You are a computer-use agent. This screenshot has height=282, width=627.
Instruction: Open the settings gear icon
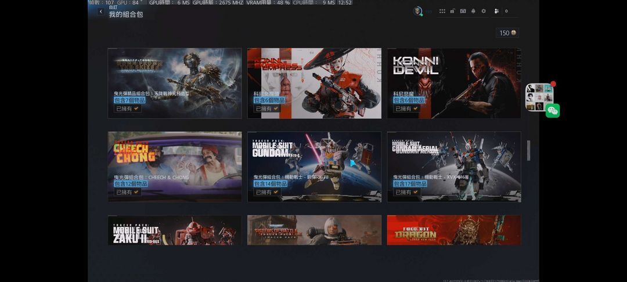484,11
